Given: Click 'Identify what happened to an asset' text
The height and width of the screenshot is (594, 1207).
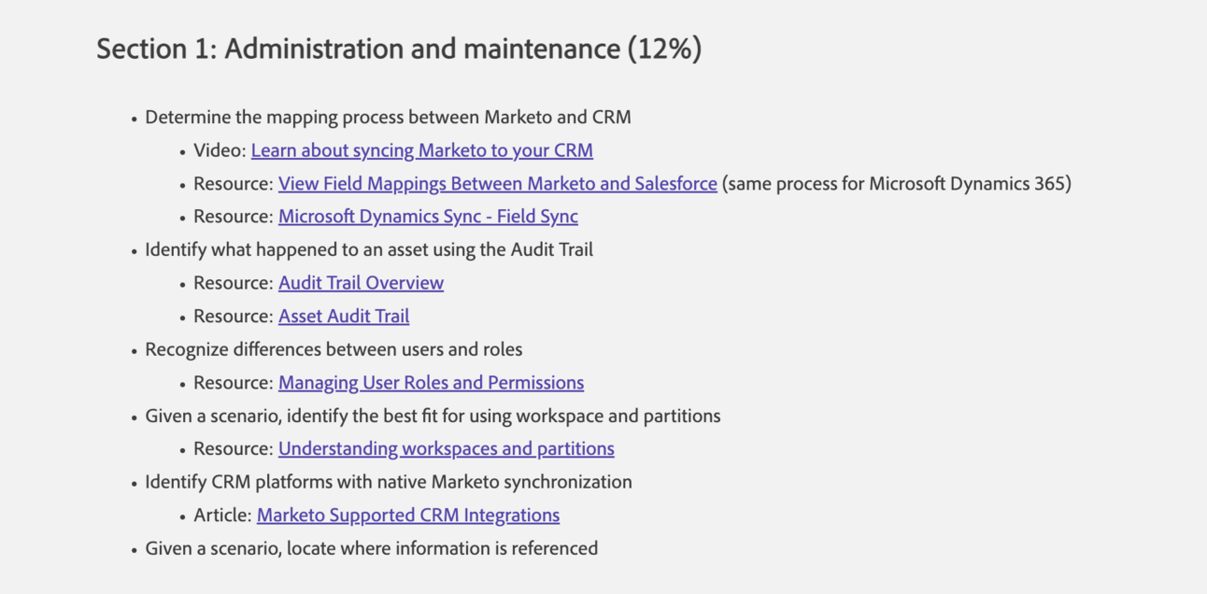Looking at the screenshot, I should pyautogui.click(x=369, y=250).
